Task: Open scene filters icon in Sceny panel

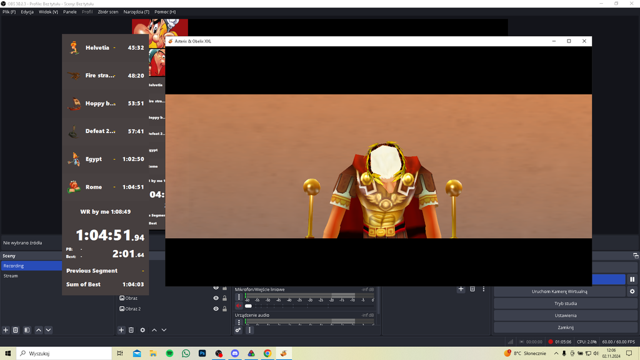Action: point(27,330)
